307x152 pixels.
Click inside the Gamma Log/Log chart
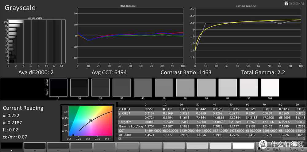[x=248, y=36]
